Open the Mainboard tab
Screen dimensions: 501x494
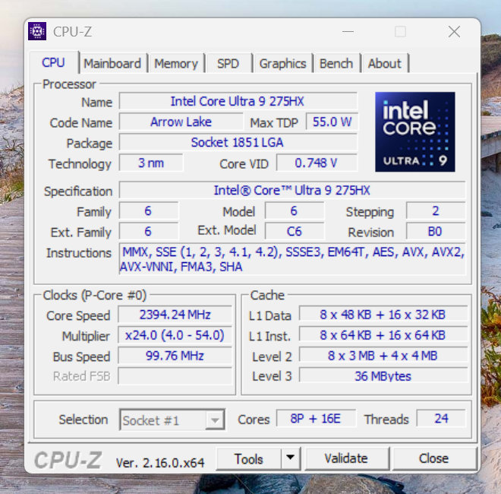tap(112, 64)
